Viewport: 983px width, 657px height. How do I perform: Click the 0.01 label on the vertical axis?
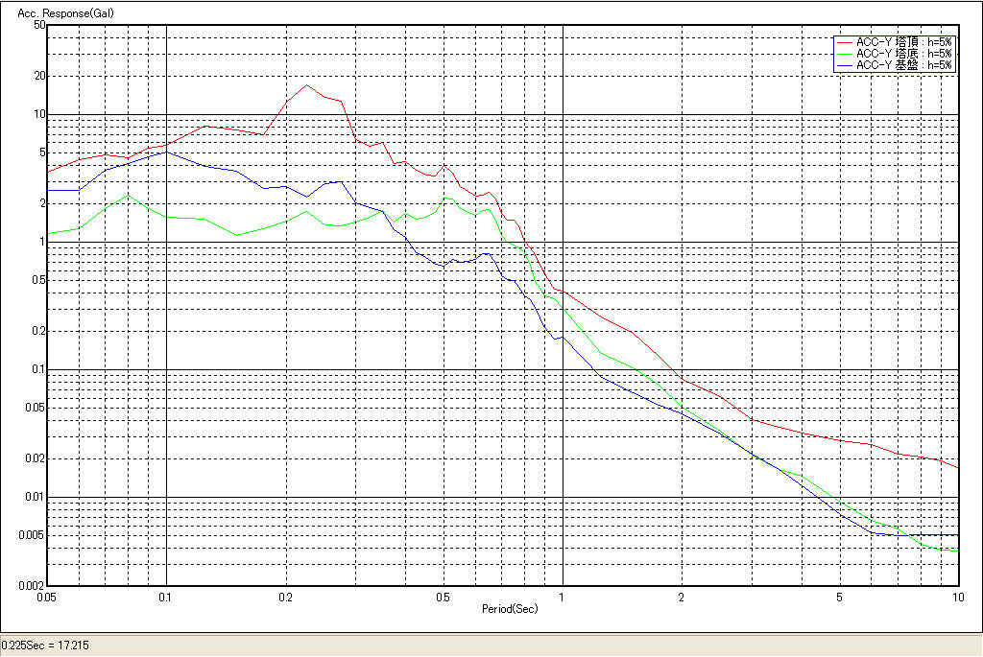[36, 497]
